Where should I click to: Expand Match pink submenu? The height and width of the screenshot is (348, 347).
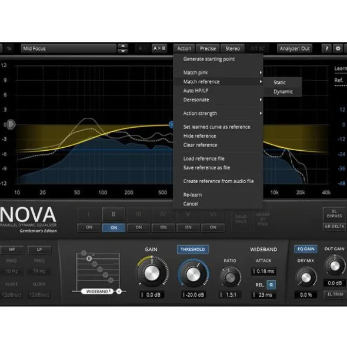coord(218,72)
